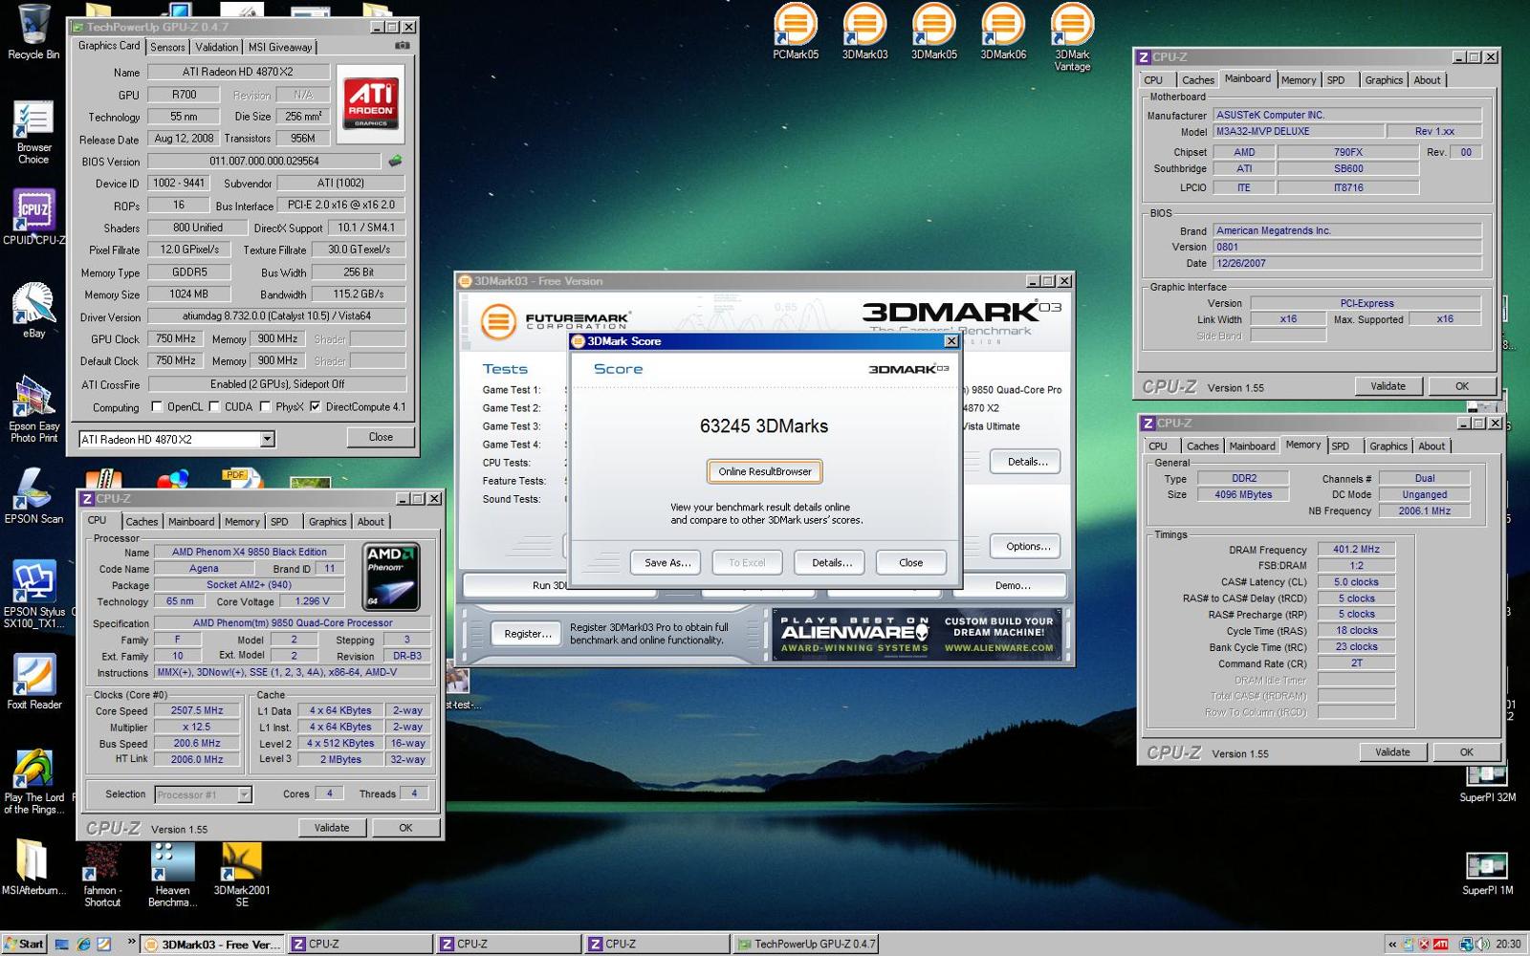Open the EPSON Stylus SX100 desktop icon
Screen dimensions: 1530x956
(x=33, y=594)
